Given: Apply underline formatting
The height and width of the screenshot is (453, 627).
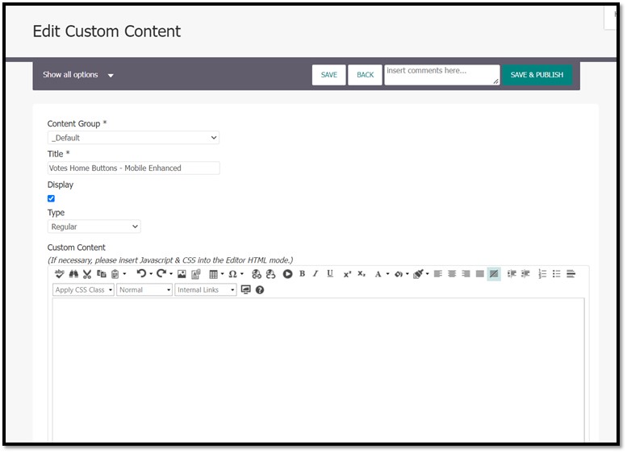Looking at the screenshot, I should (330, 274).
